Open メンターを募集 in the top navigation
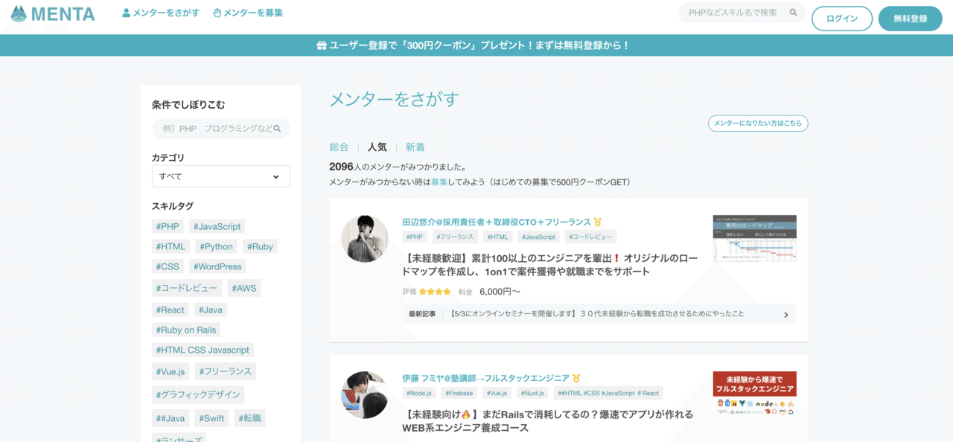This screenshot has height=442, width=953. click(248, 13)
